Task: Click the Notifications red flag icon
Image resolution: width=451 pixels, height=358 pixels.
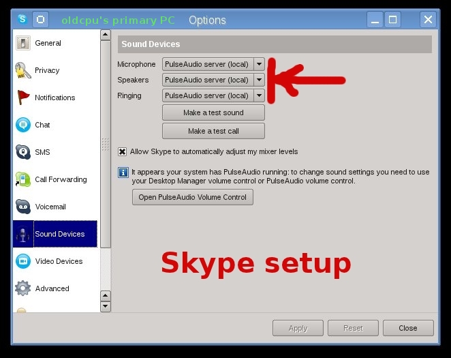Action: 23,98
